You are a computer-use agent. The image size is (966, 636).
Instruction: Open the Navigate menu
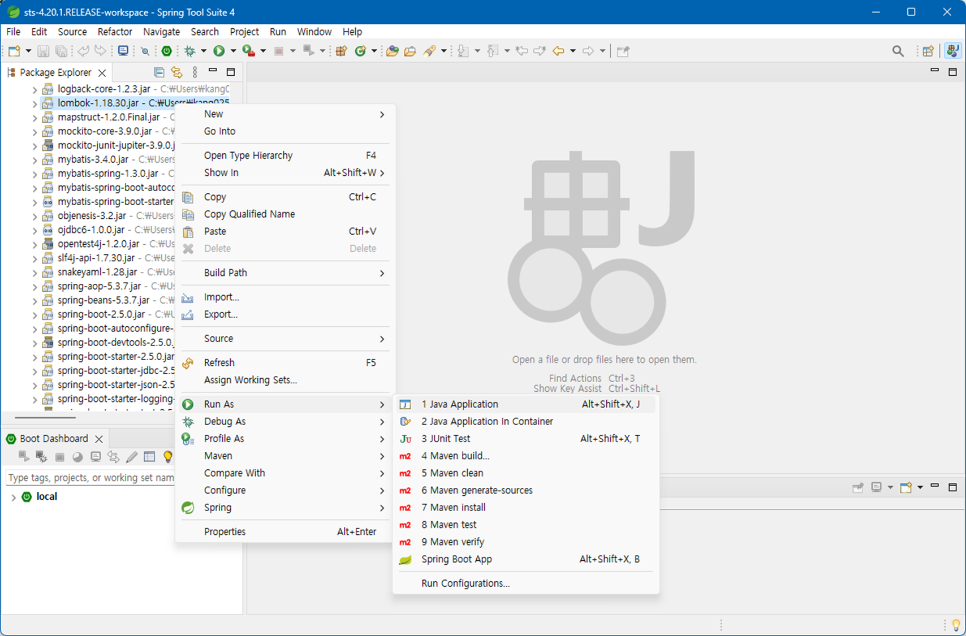pos(161,32)
